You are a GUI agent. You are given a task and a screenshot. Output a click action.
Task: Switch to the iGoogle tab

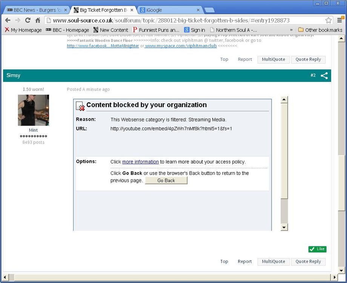(169, 10)
